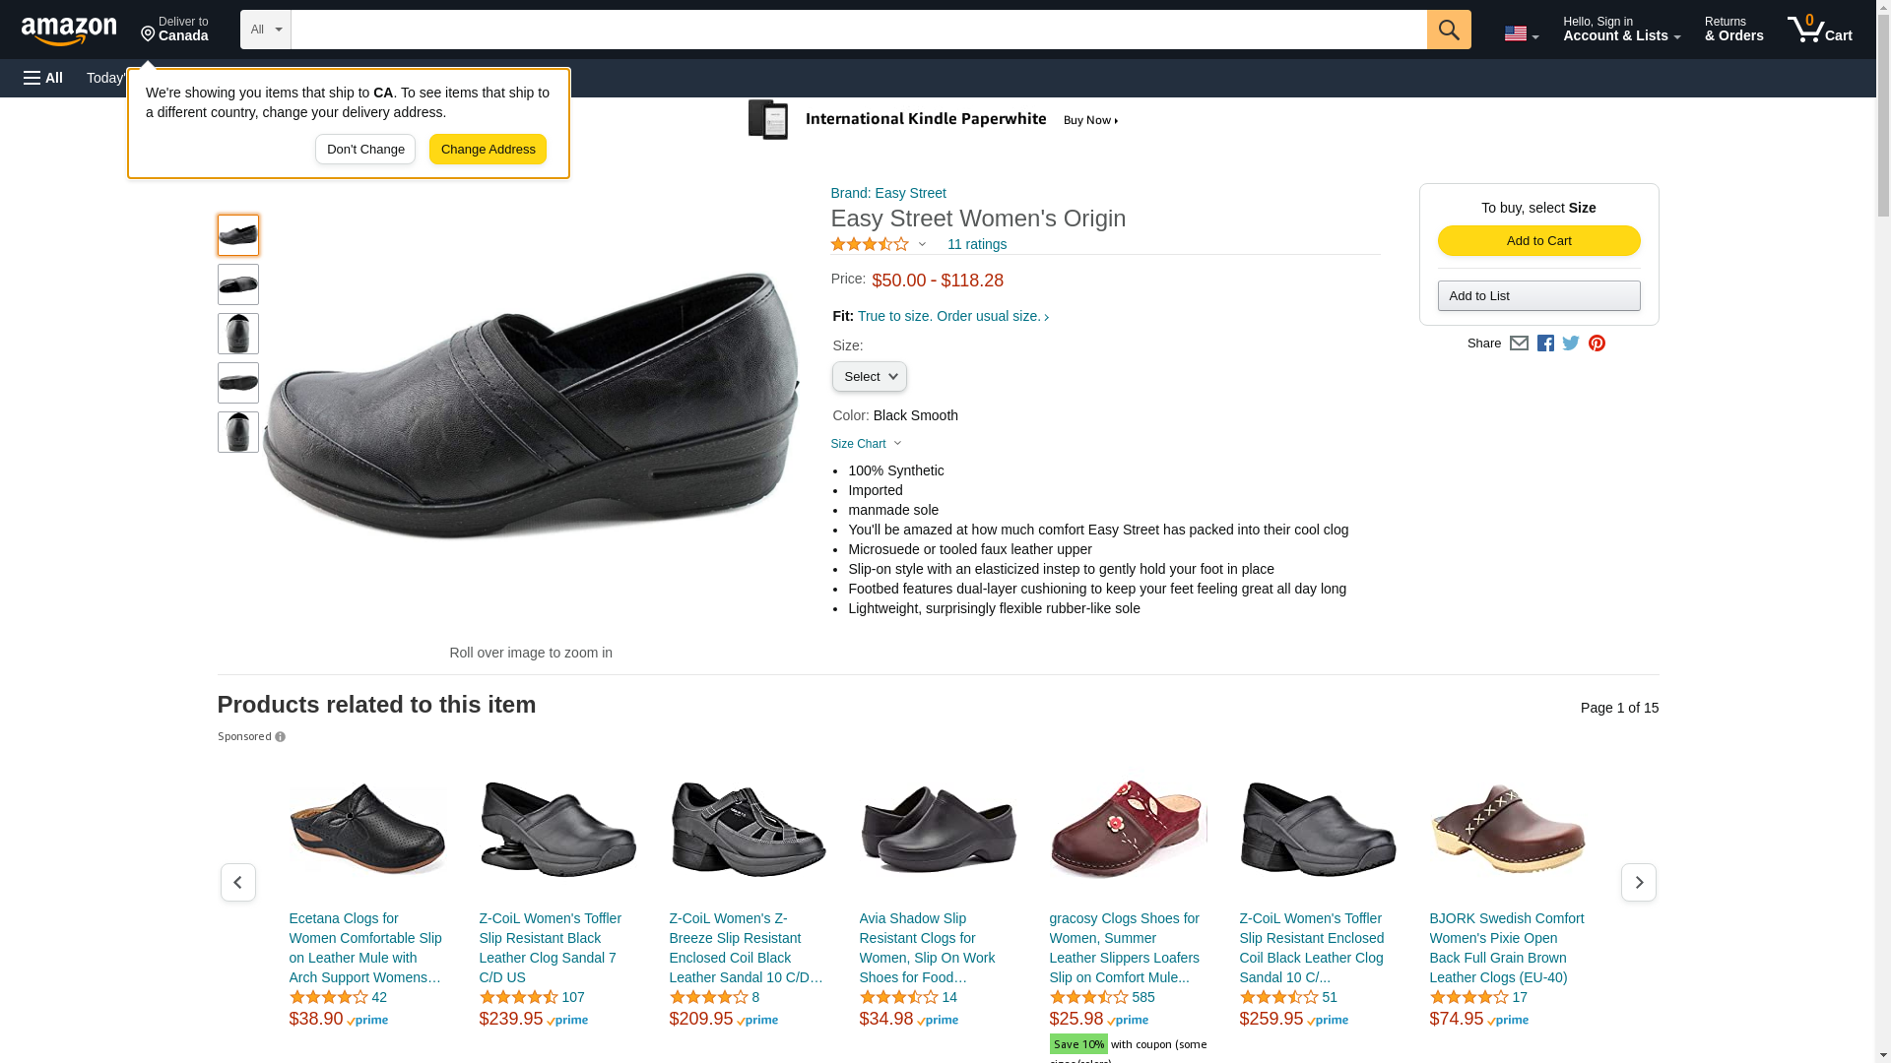Open the All hamburger menu
Viewport: 1891px width, 1063px height.
43,78
